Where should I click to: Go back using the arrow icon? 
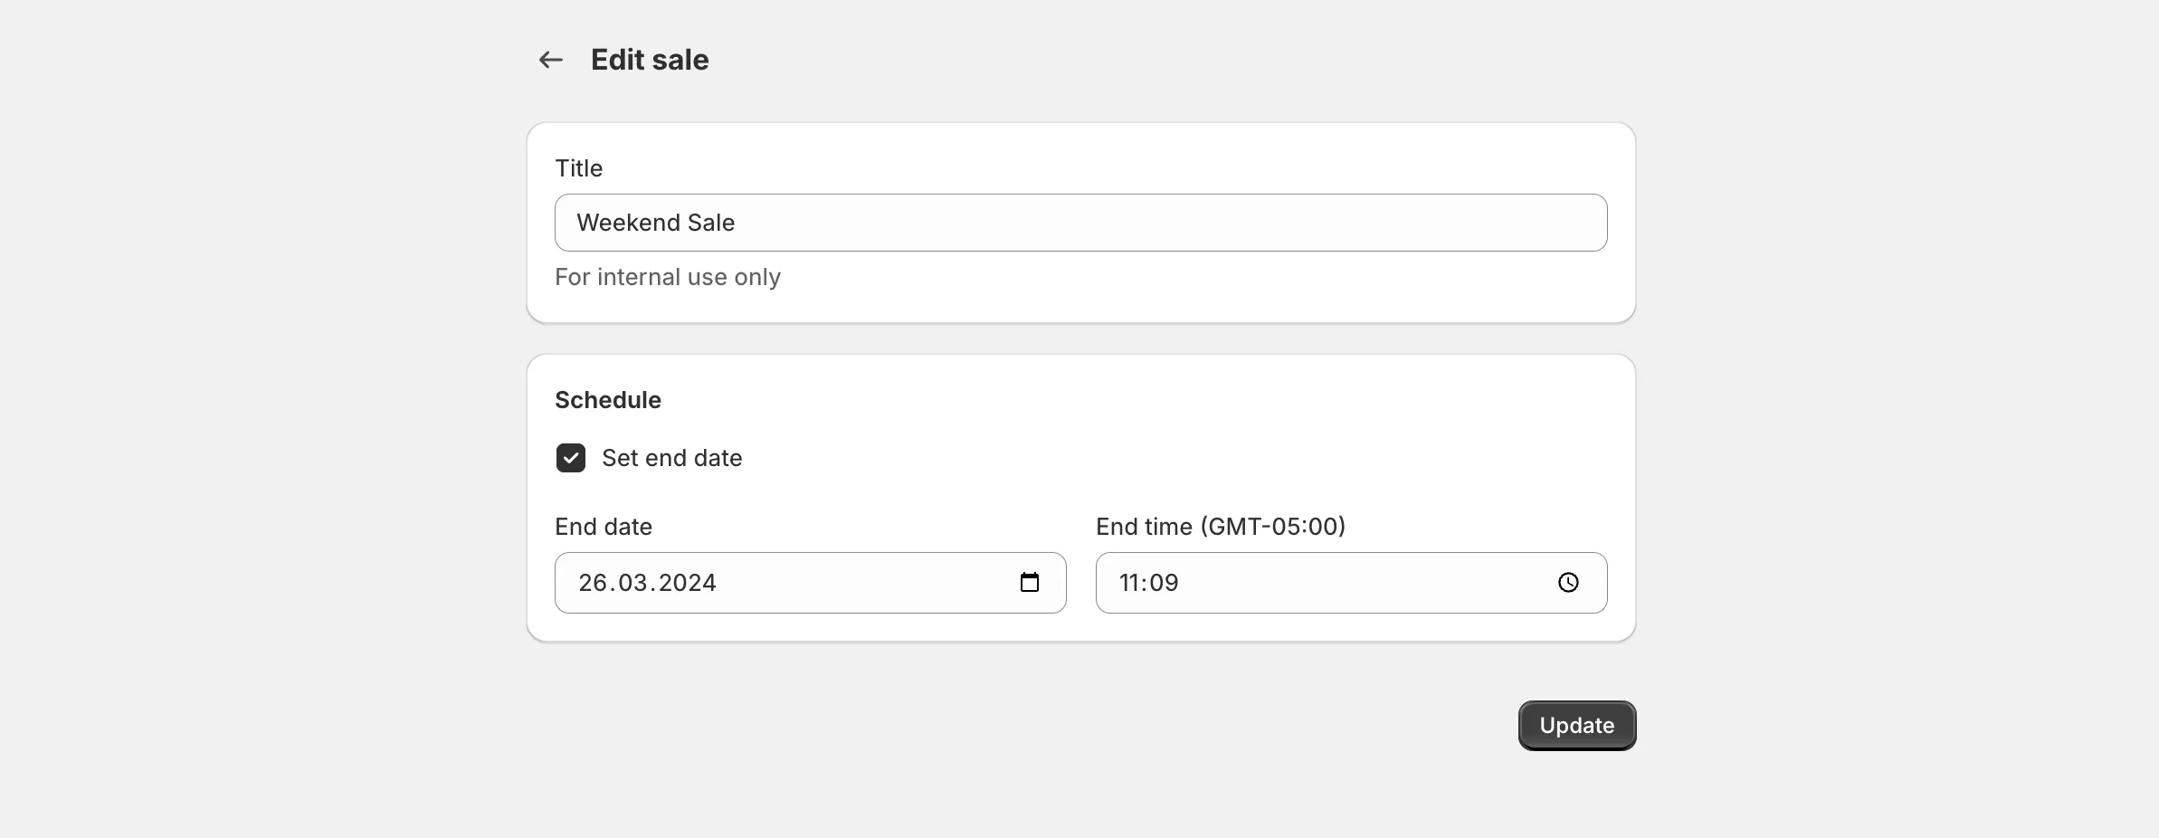coord(550,60)
